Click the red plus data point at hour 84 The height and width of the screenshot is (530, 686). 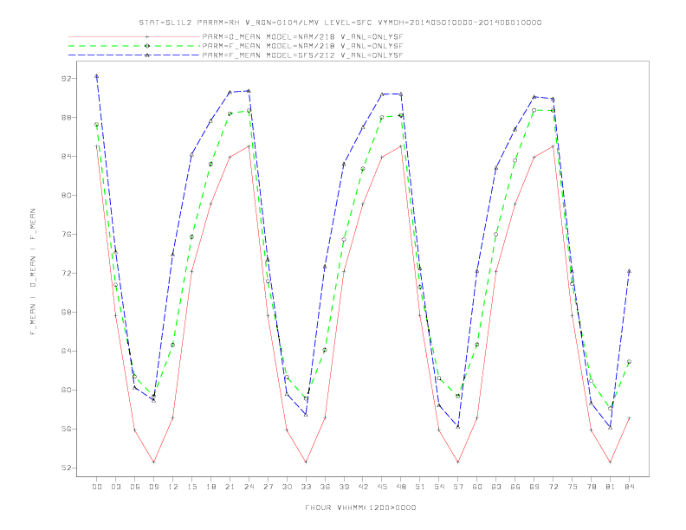point(629,418)
